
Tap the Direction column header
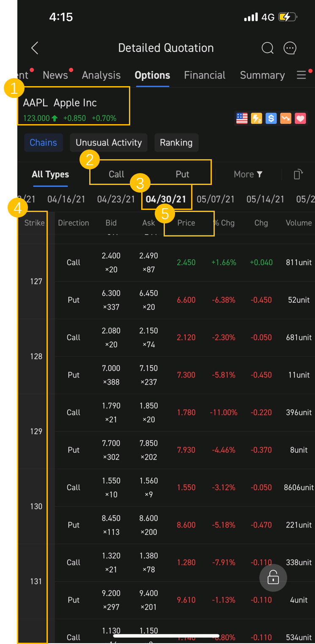[x=74, y=223]
